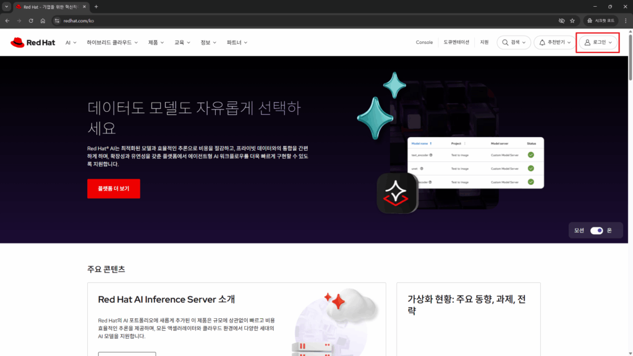
Task: Open new browser tab with plus icon
Action: (96, 6)
